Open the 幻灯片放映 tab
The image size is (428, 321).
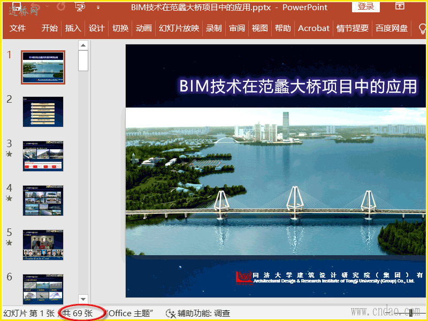click(x=179, y=28)
